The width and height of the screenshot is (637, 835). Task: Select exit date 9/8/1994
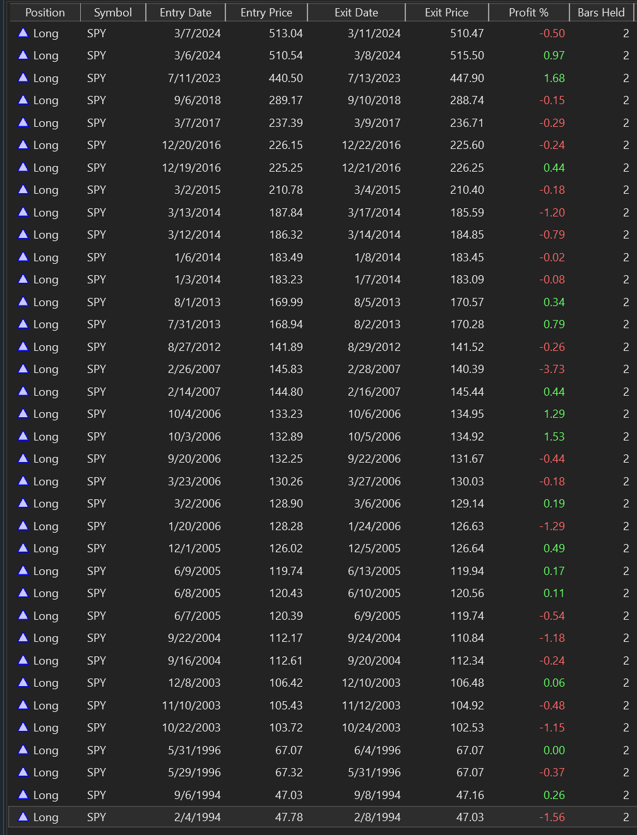(377, 795)
